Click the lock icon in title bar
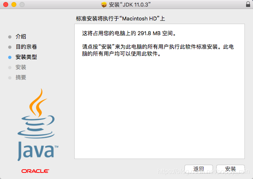This screenshot has width=253, height=179. pos(248,4)
